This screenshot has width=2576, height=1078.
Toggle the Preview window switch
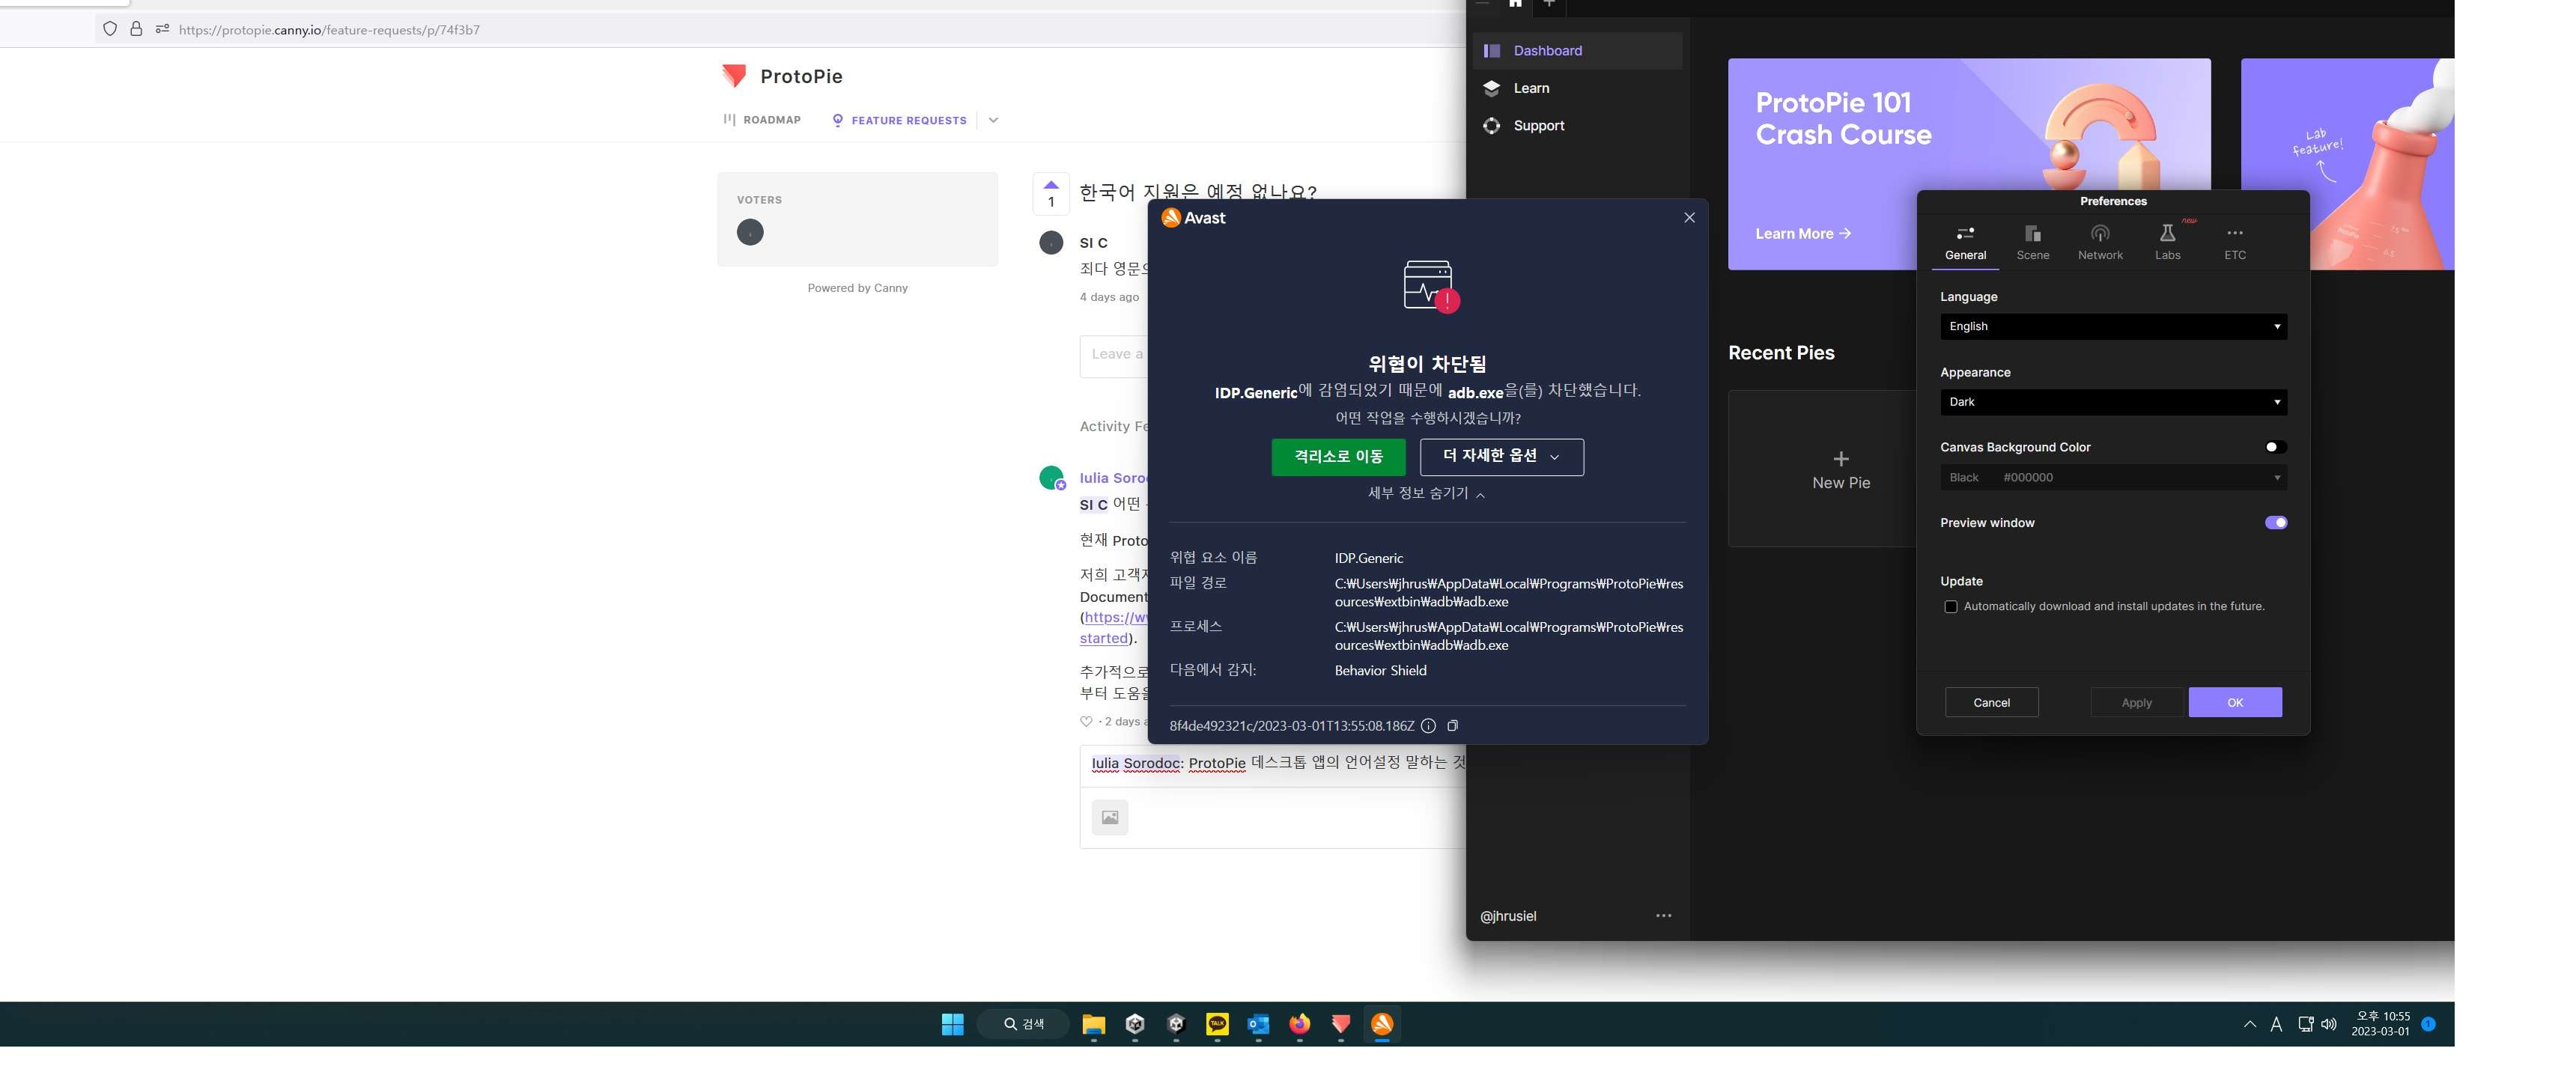2276,522
